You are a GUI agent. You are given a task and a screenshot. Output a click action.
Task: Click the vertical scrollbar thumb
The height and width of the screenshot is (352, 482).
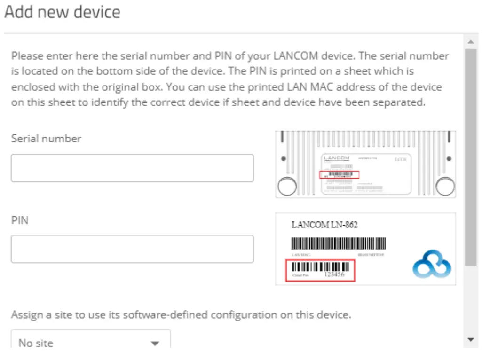471,155
